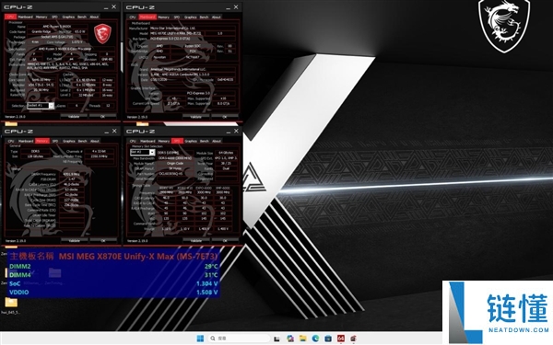Click OK in the SPD-tab CPU-Z window

tap(225, 241)
